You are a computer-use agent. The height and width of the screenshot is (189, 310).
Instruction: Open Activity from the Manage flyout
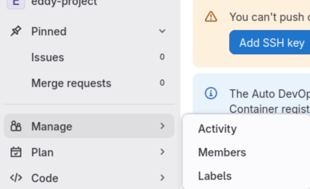(x=217, y=129)
